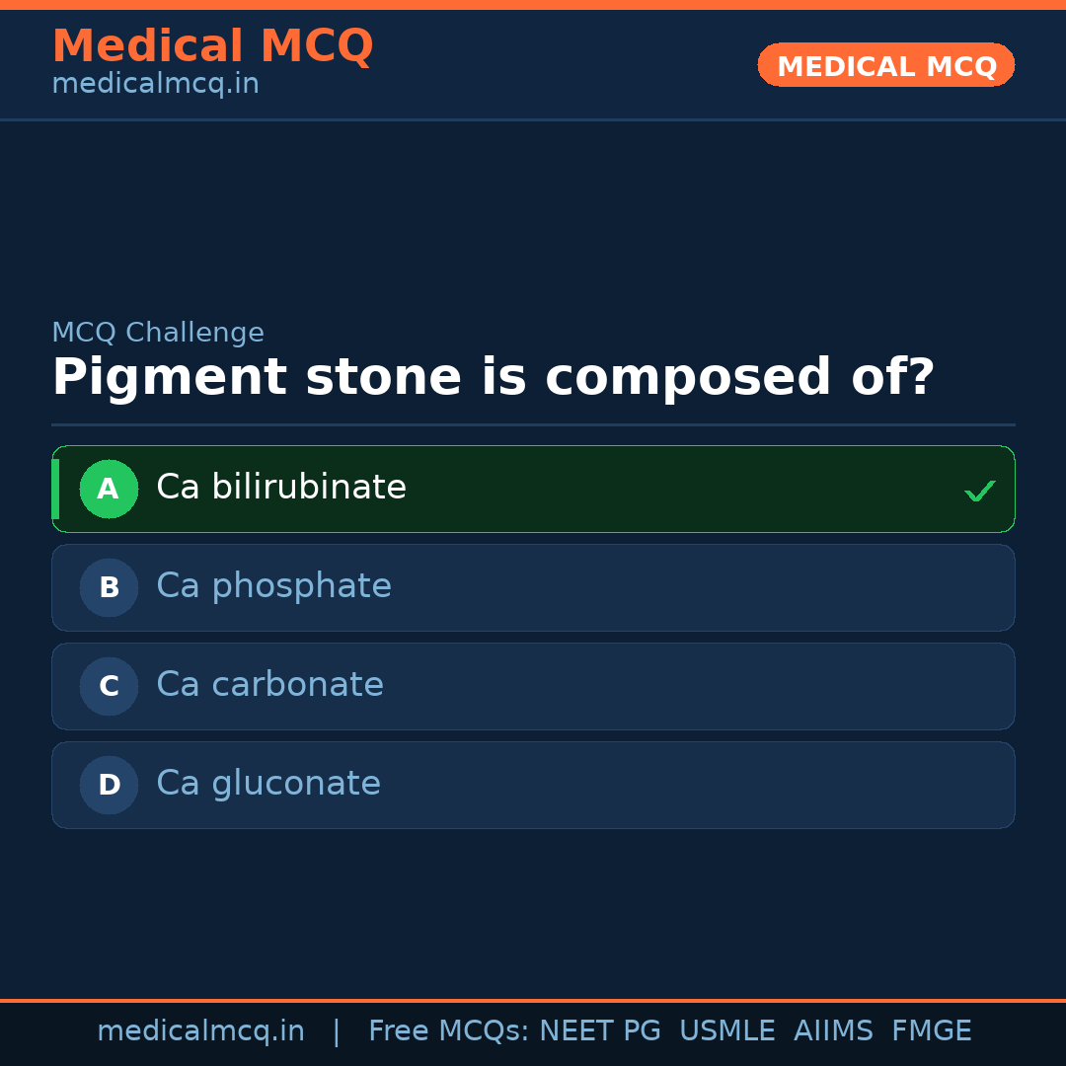Click the circular D badge icon
Image resolution: width=1066 pixels, height=1066 pixels.
point(109,785)
